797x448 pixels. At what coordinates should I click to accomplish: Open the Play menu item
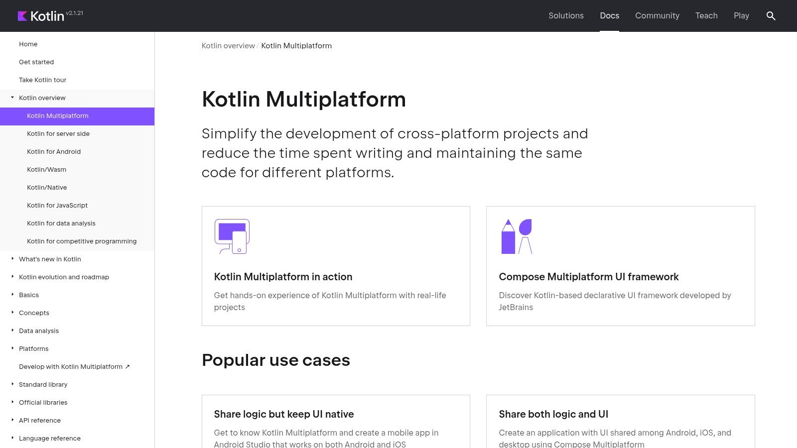(x=741, y=16)
